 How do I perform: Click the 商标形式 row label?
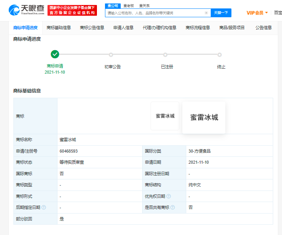[24, 196]
